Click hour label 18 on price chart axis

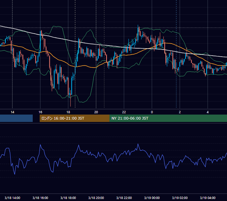pos(68,112)
